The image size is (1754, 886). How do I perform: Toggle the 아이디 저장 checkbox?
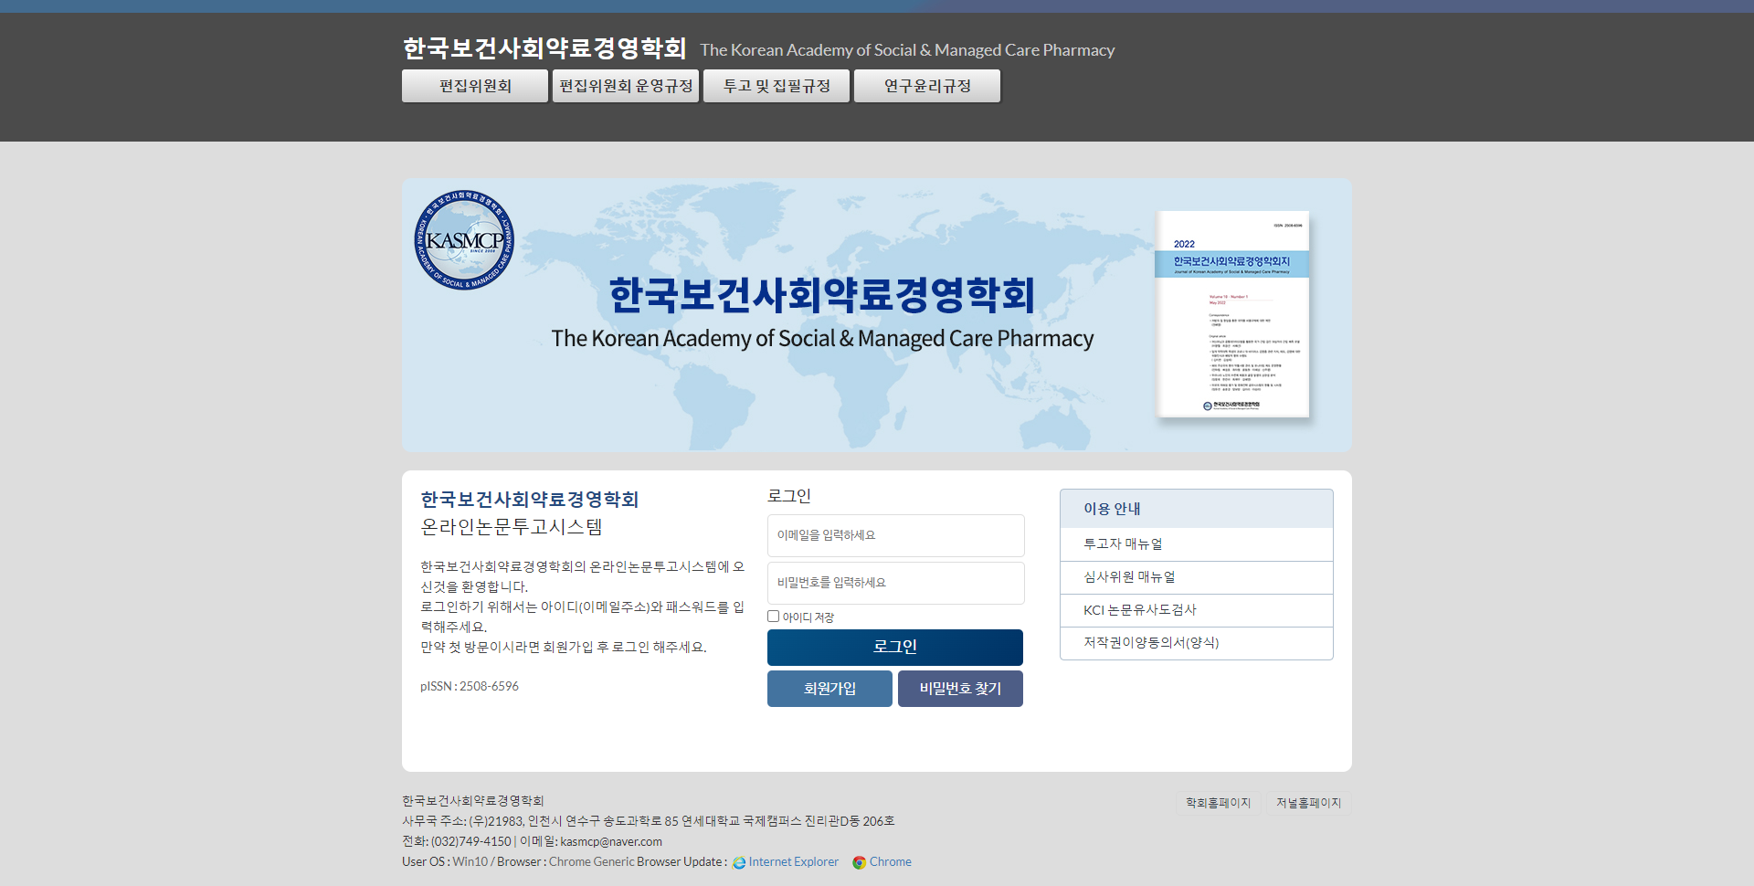click(774, 617)
